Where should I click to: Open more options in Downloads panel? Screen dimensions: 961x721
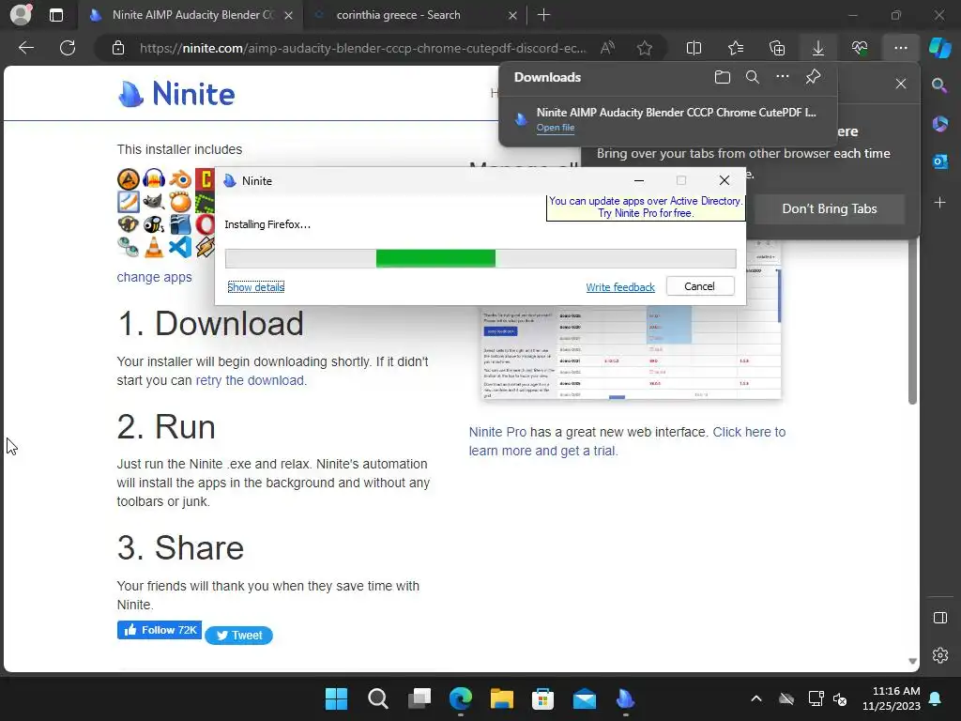783,77
